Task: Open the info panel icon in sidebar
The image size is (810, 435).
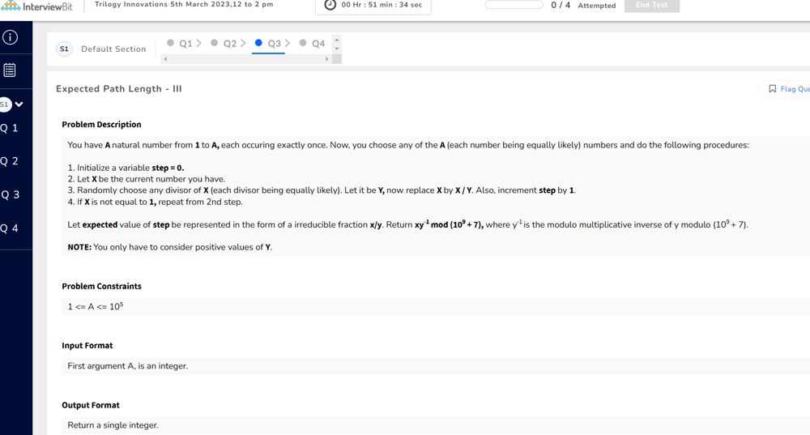Action: click(x=10, y=37)
